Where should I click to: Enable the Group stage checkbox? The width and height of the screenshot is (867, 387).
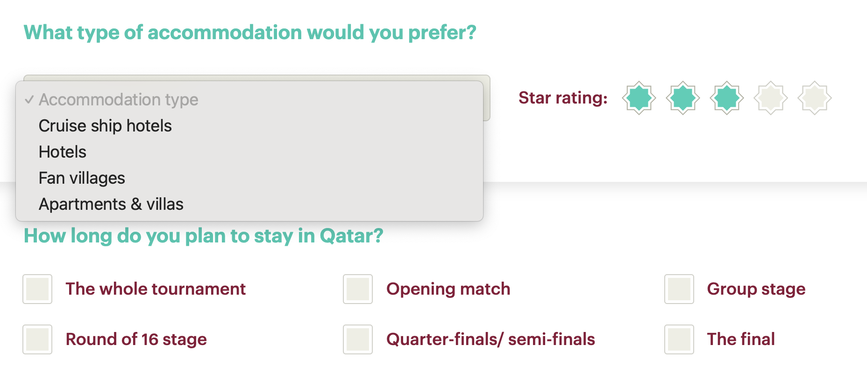tap(679, 289)
